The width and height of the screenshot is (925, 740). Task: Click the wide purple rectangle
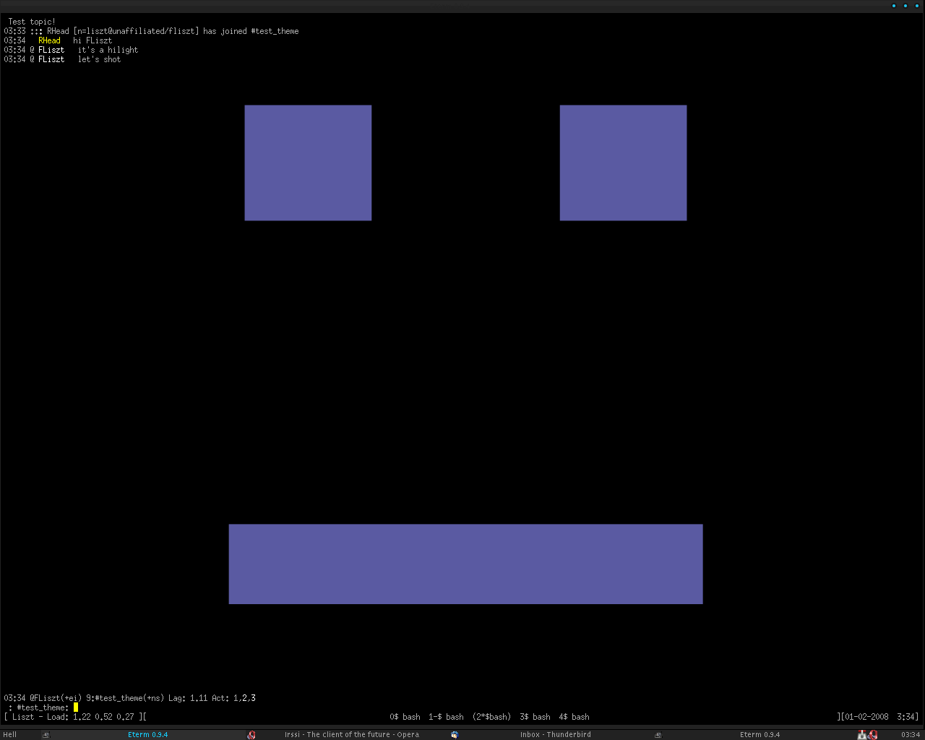click(465, 564)
